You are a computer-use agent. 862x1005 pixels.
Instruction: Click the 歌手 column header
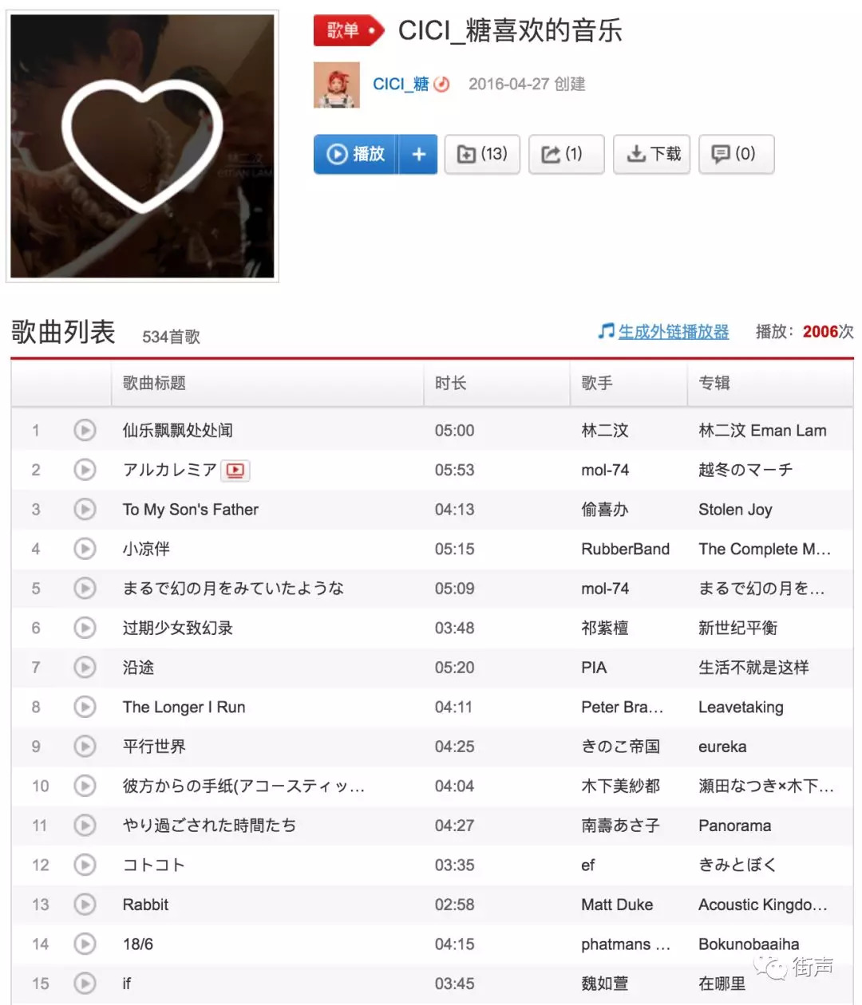(x=597, y=384)
